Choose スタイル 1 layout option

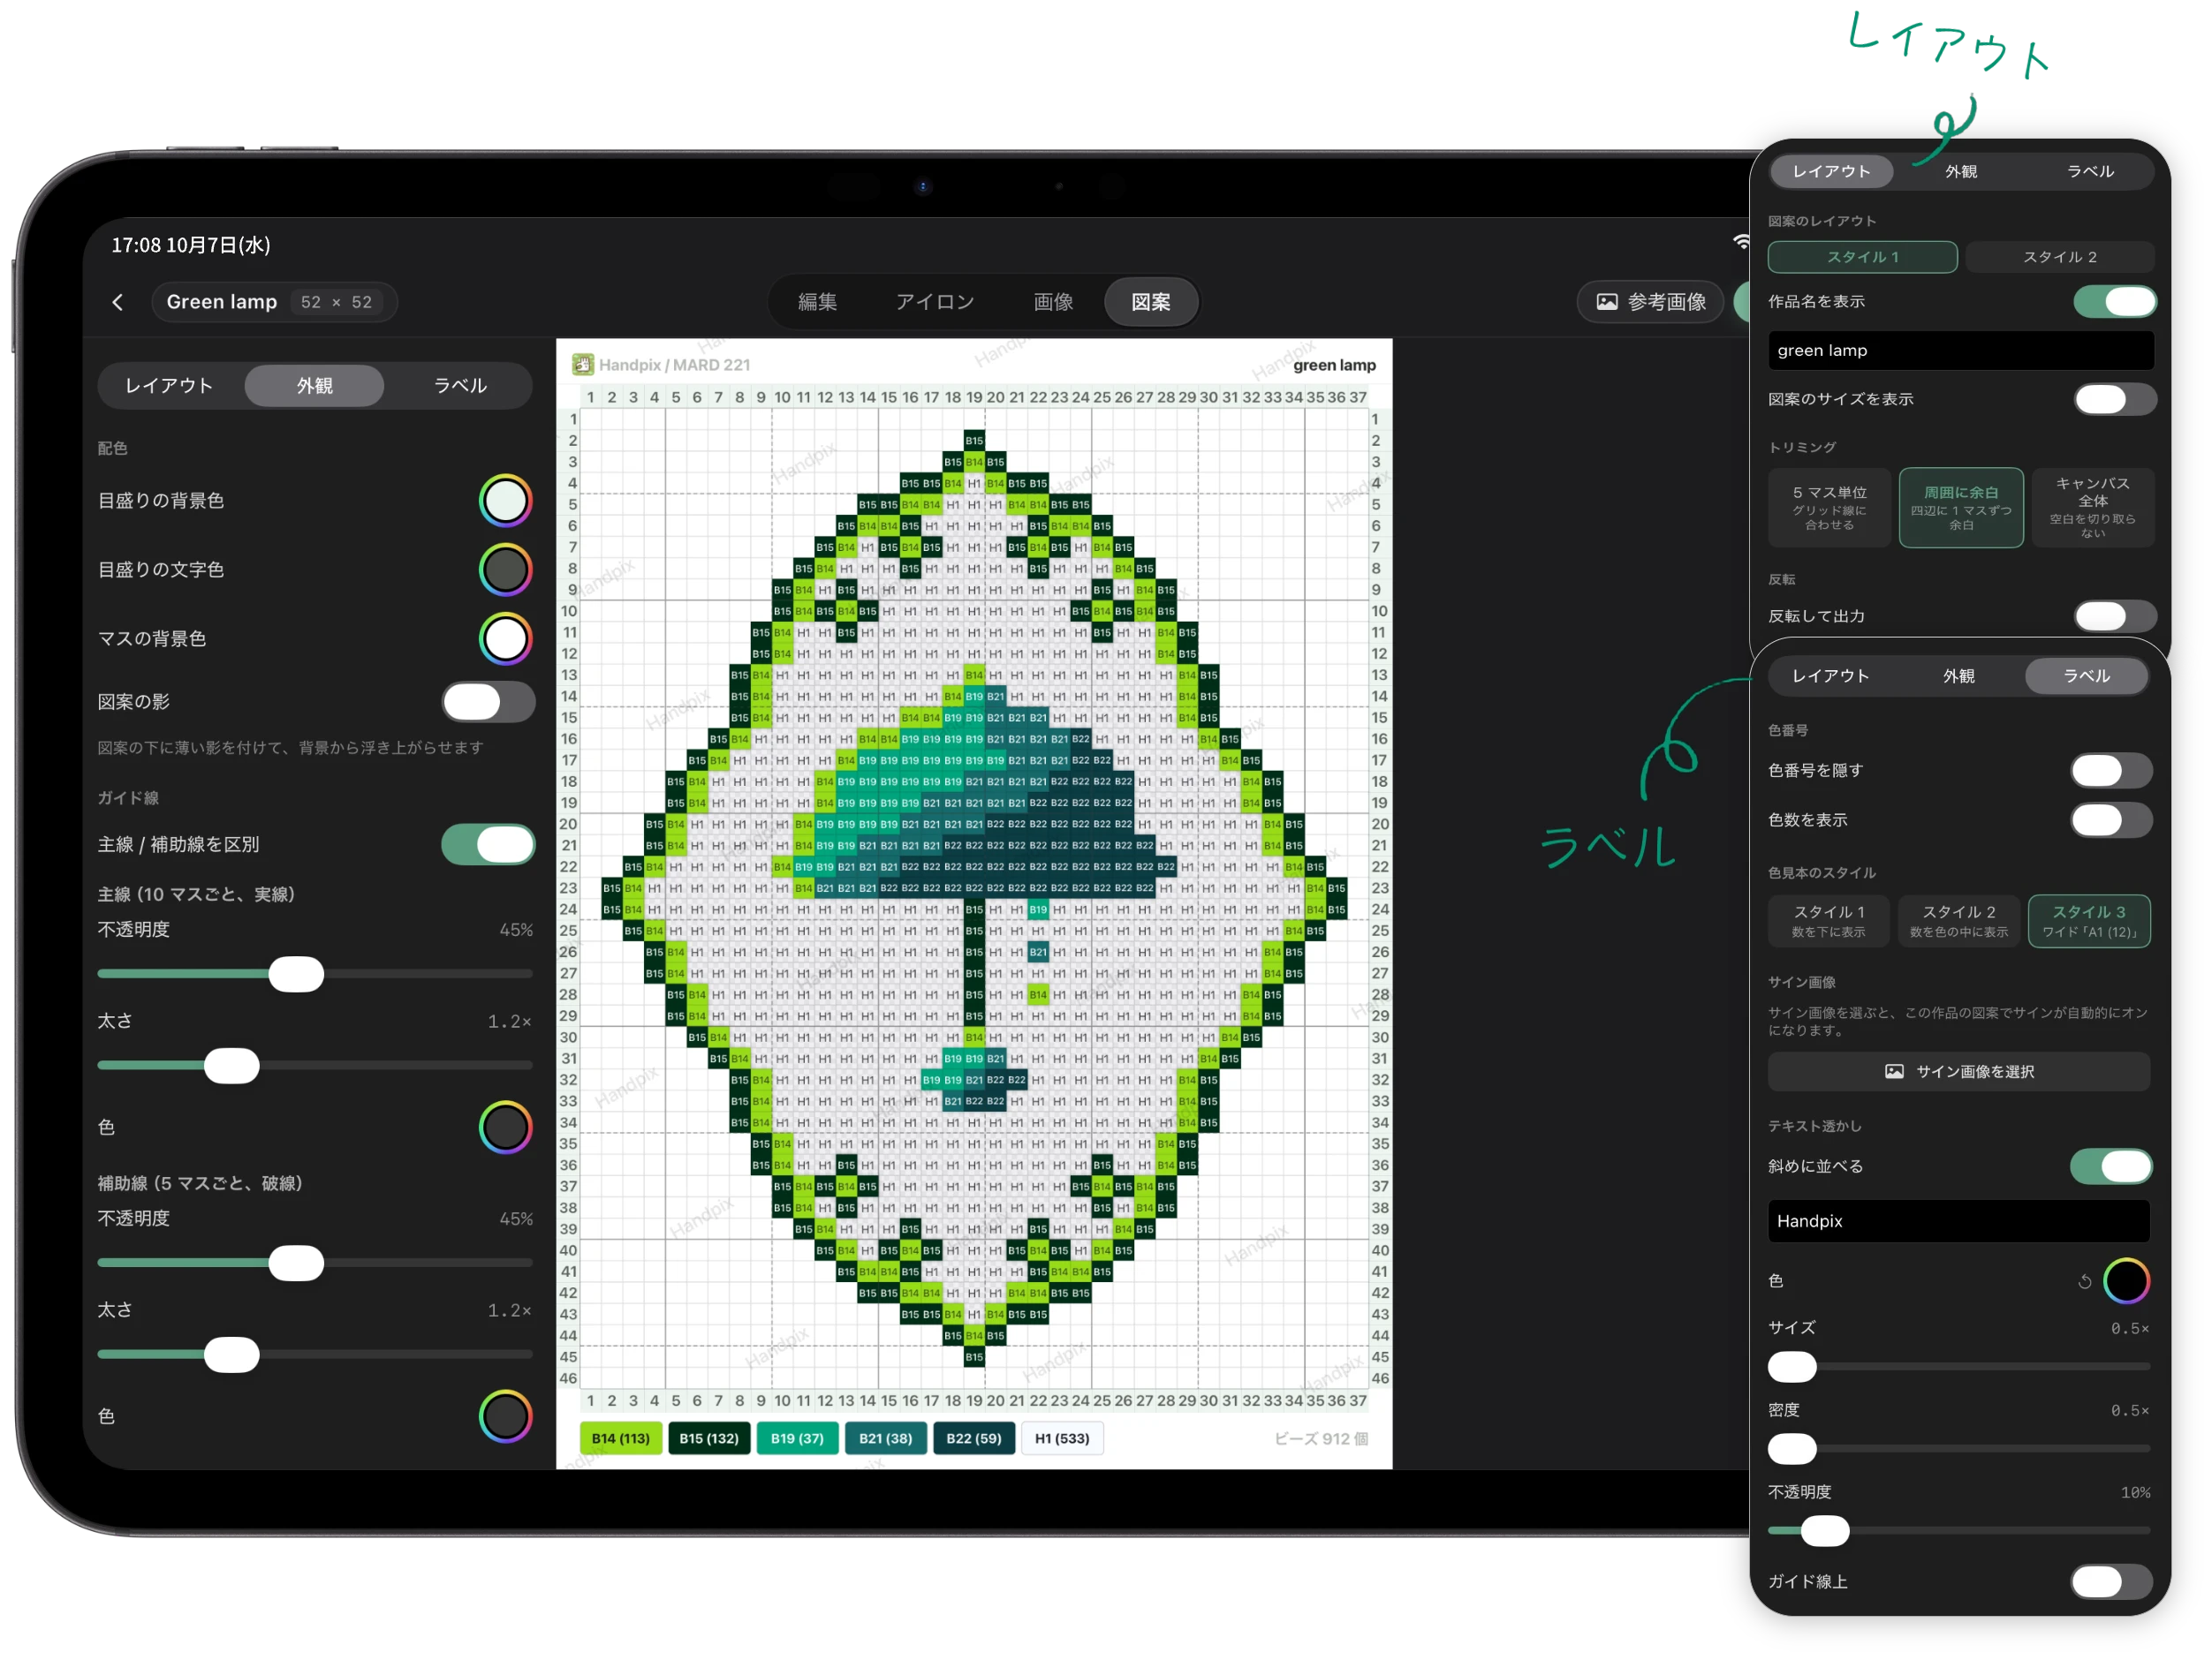pyautogui.click(x=1862, y=257)
